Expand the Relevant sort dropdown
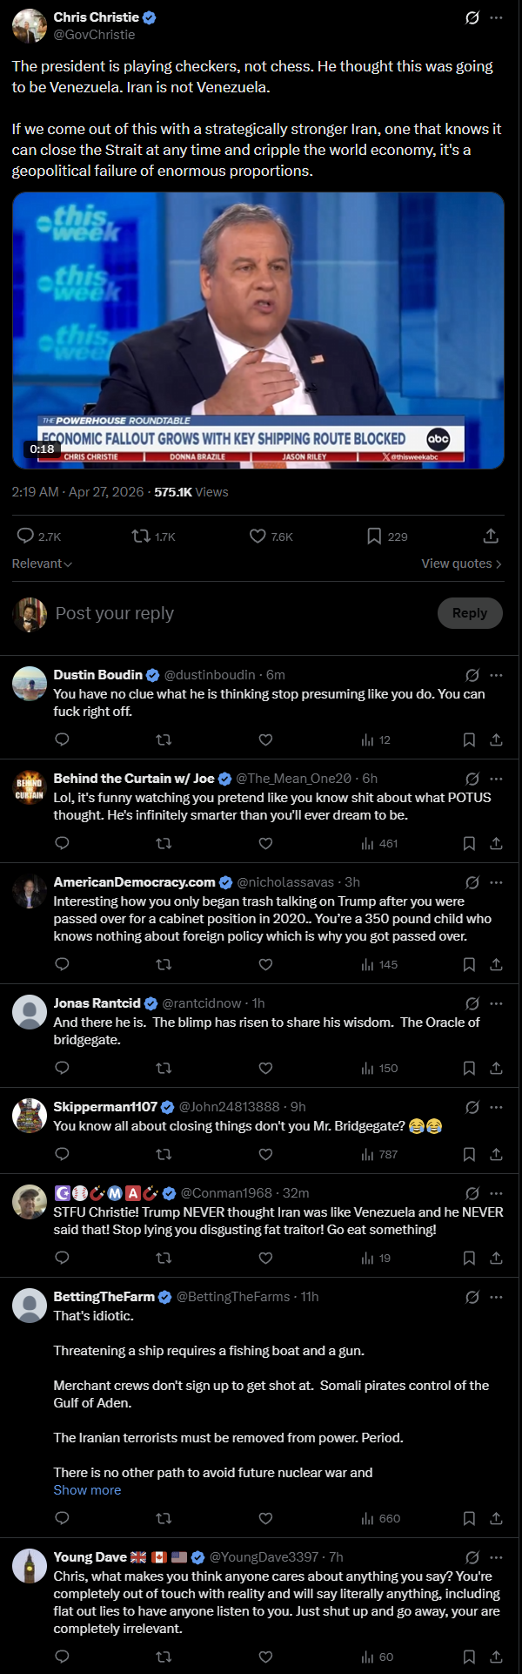 pyautogui.click(x=42, y=564)
